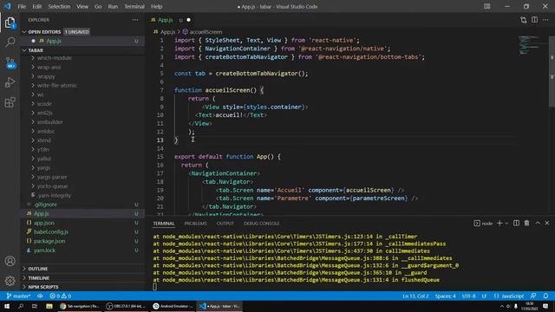Click Spaces: 4 indentation status
Screen dimensions: 555x312
click(x=445, y=296)
